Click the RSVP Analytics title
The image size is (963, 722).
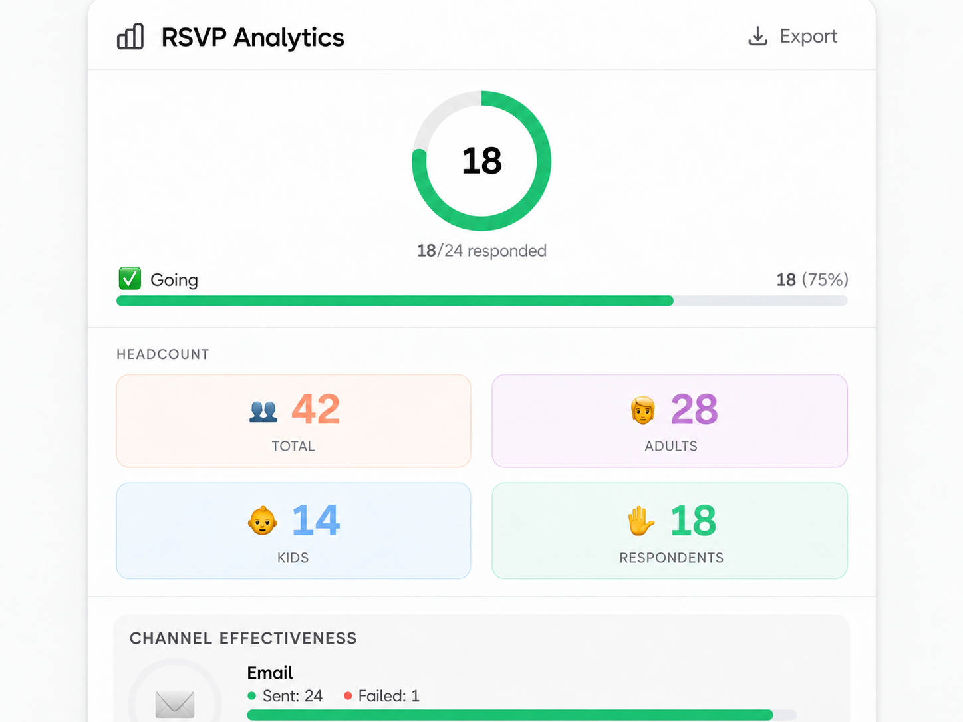point(253,37)
